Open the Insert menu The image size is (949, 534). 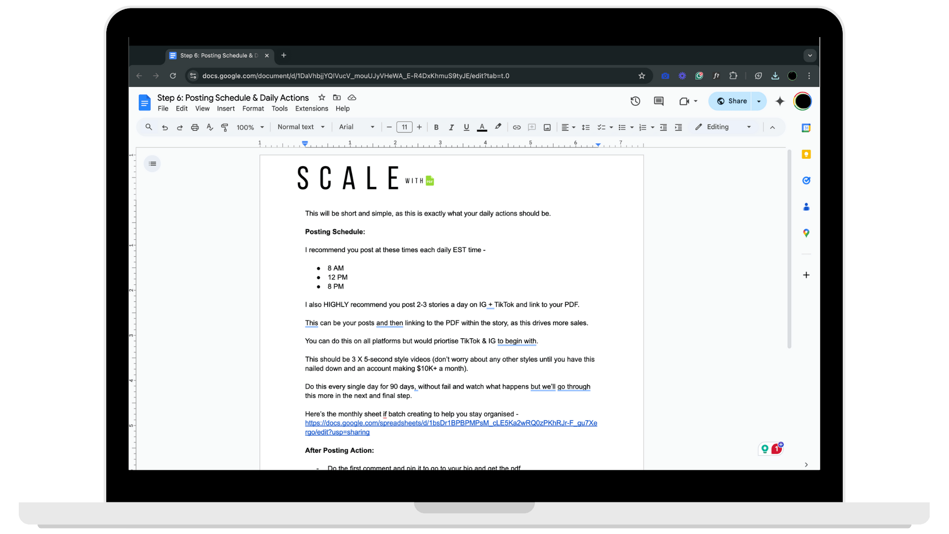coord(225,109)
